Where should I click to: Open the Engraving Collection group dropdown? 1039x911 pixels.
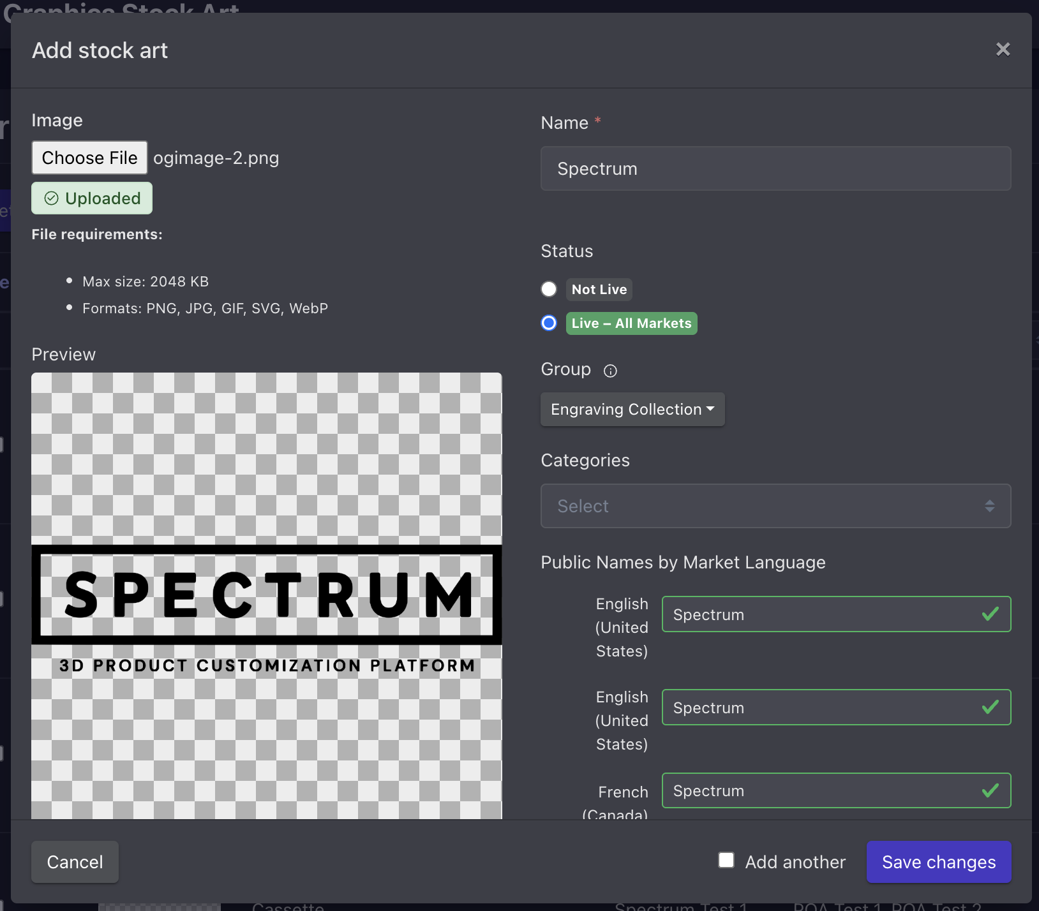[x=632, y=410]
